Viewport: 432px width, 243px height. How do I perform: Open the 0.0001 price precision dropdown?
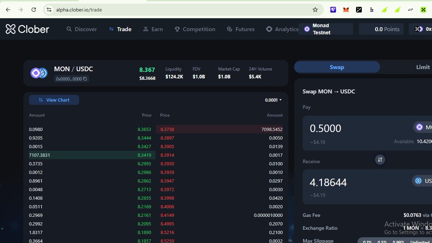point(273,100)
